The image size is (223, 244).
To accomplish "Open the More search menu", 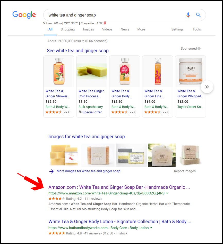I will pos(141,29).
